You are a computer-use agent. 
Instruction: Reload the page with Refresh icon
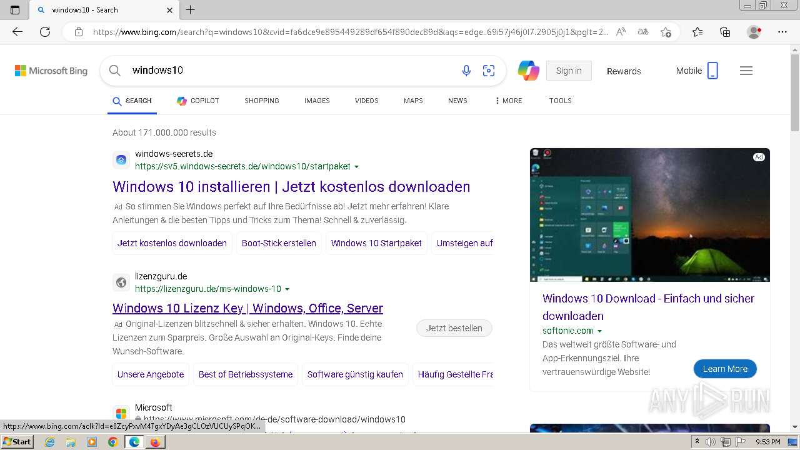coord(45,32)
